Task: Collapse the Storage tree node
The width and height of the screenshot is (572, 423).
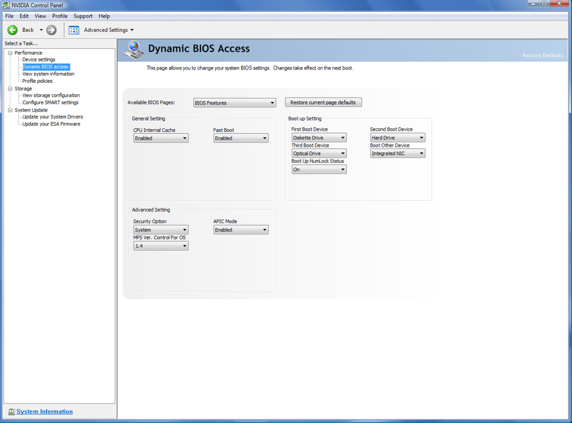Action: point(10,89)
